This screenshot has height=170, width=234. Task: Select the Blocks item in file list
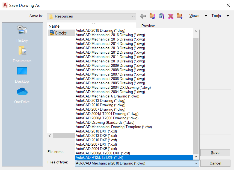click(x=61, y=33)
